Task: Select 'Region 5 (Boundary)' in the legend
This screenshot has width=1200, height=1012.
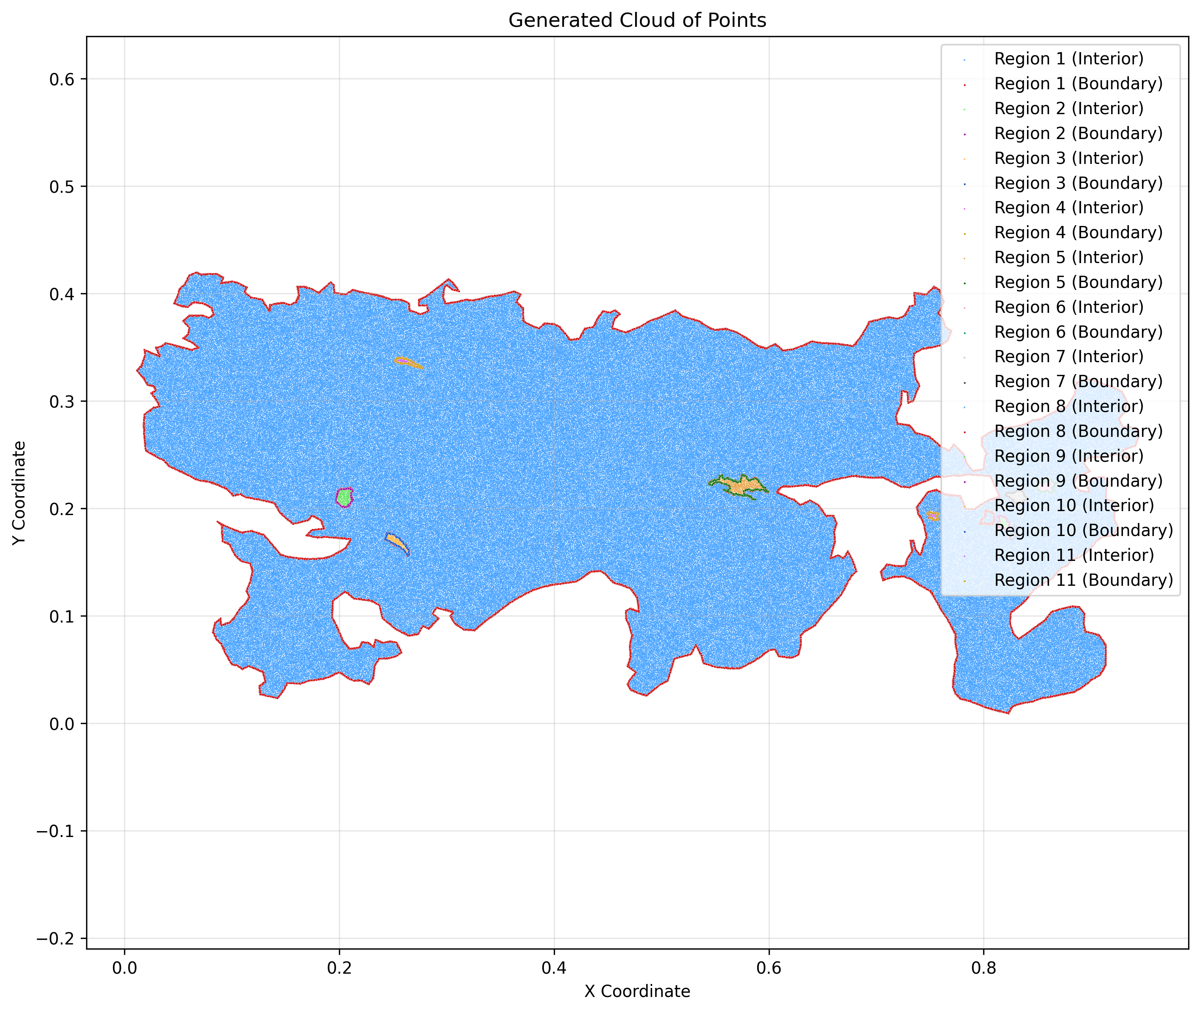Action: coord(1078,282)
